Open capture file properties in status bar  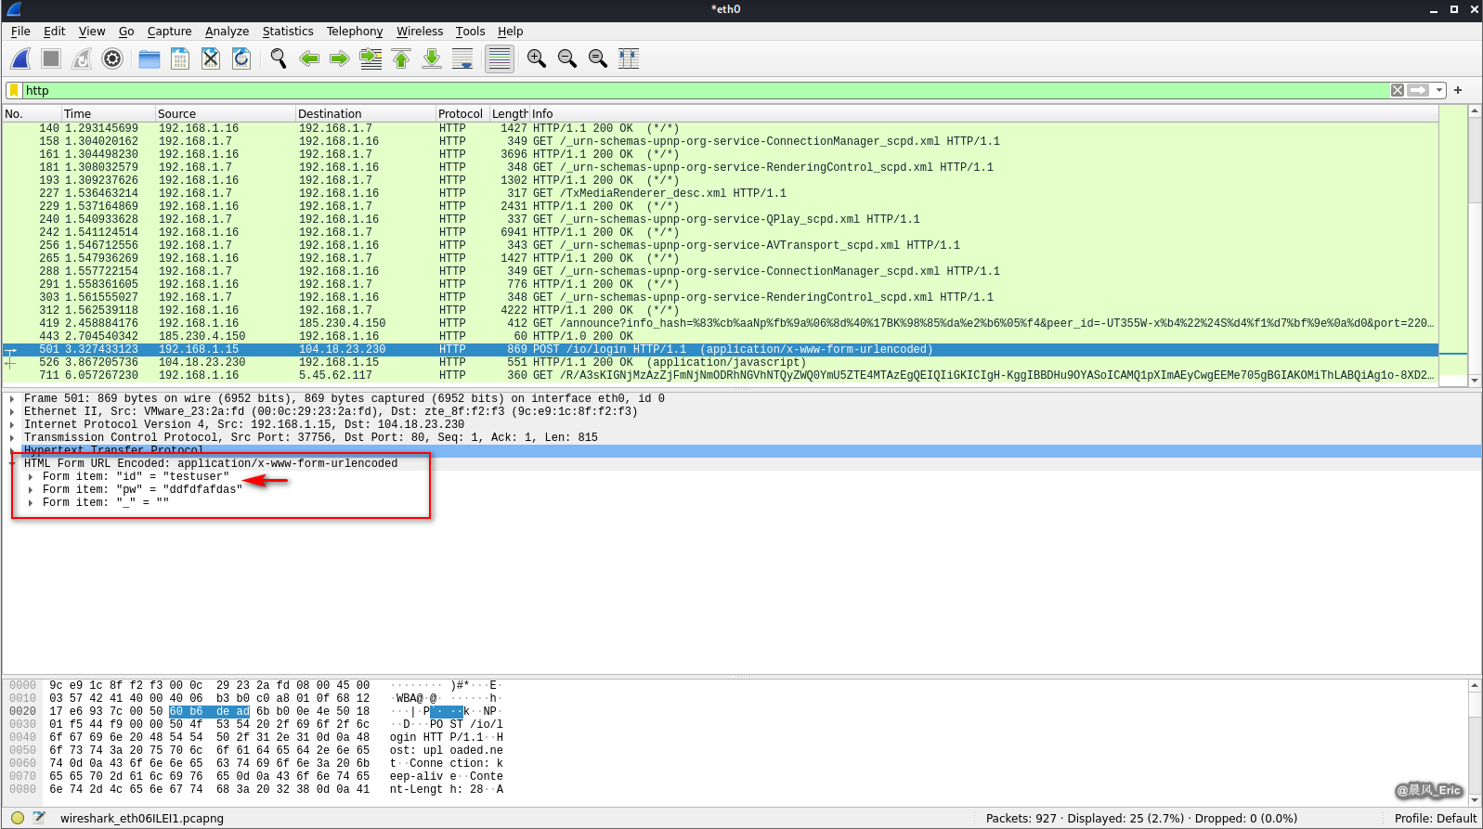click(39, 818)
